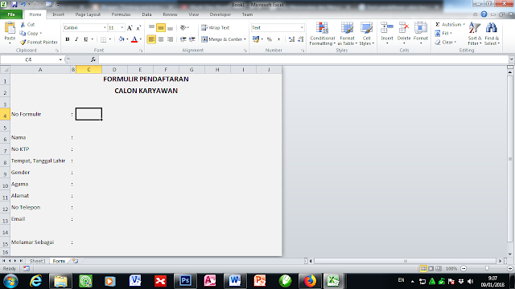Viewport: 515px width, 289px height.
Task: Toggle Wrap Text
Action: (216, 28)
